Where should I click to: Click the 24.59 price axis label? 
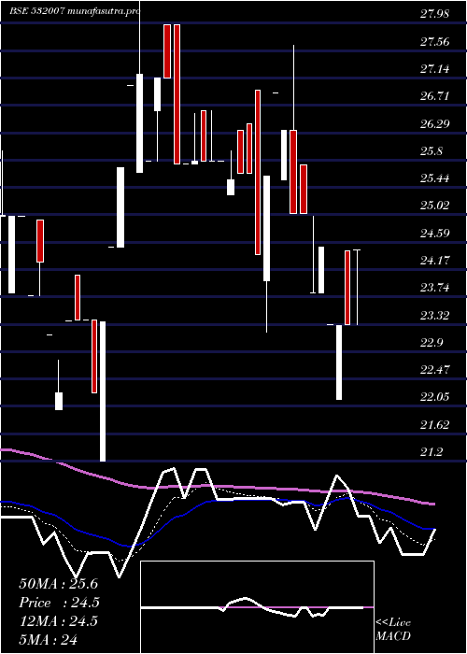click(x=434, y=234)
